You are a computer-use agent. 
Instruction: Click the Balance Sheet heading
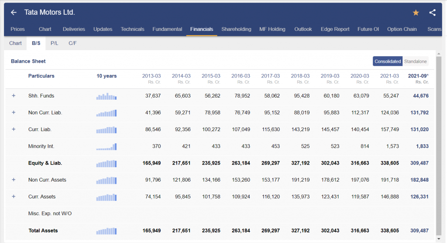pos(28,61)
